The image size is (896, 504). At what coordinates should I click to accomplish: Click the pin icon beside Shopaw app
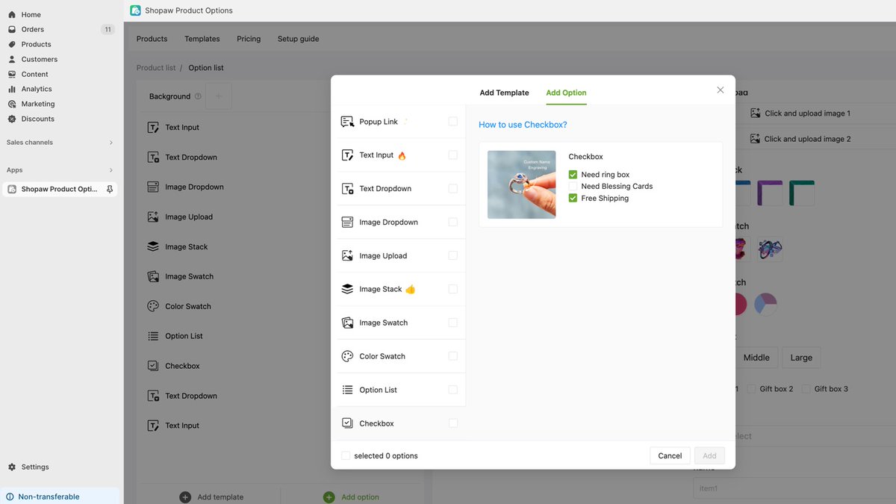110,189
